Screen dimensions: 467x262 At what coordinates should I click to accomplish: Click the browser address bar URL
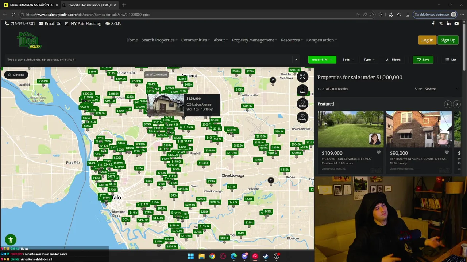pyautogui.click(x=88, y=15)
